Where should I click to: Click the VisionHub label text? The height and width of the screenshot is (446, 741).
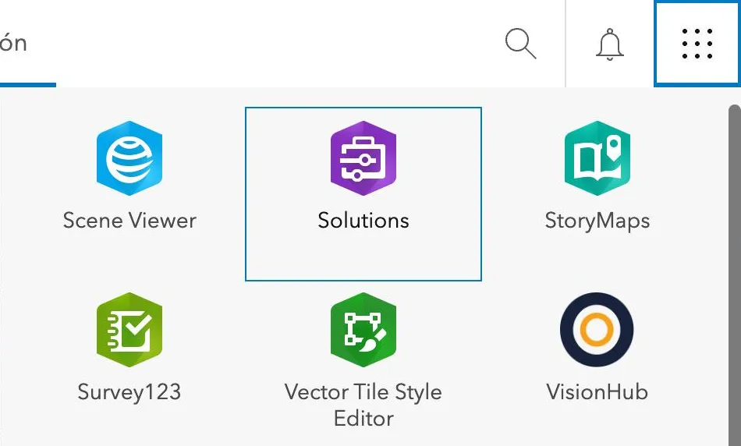pos(597,392)
